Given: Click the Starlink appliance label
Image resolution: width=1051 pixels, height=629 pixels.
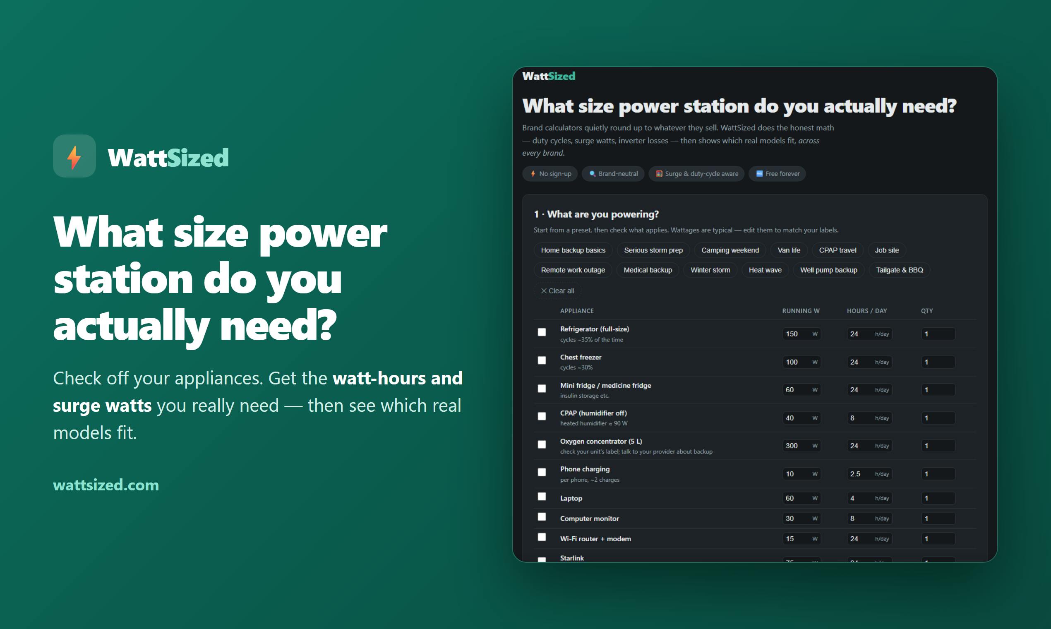Looking at the screenshot, I should click(572, 558).
